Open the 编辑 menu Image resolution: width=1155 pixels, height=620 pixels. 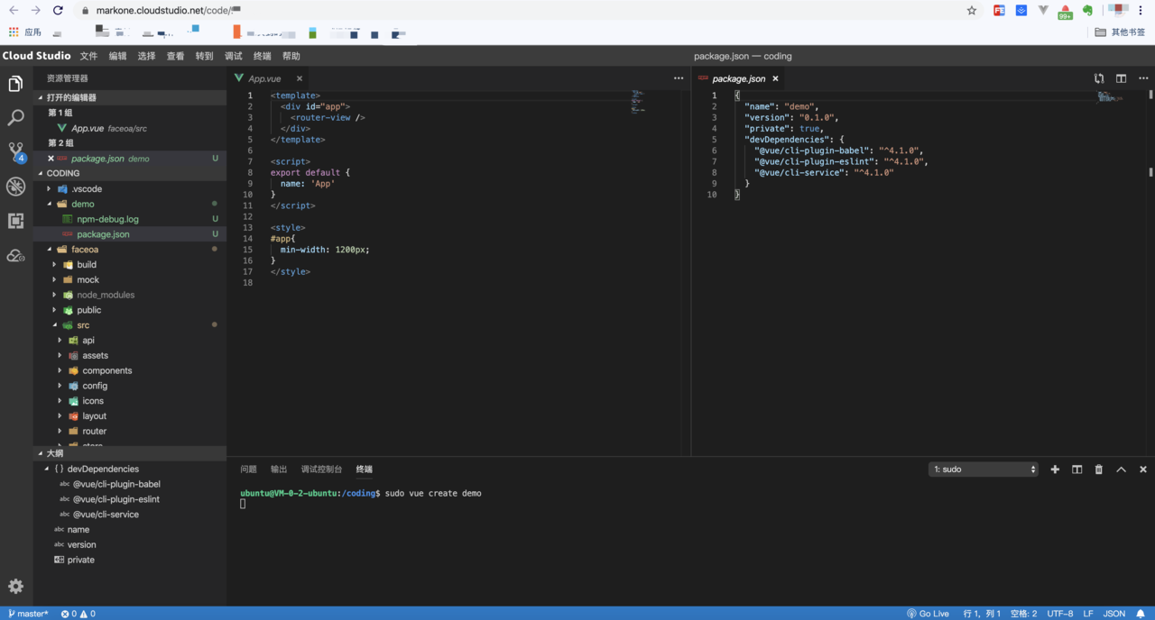point(117,56)
